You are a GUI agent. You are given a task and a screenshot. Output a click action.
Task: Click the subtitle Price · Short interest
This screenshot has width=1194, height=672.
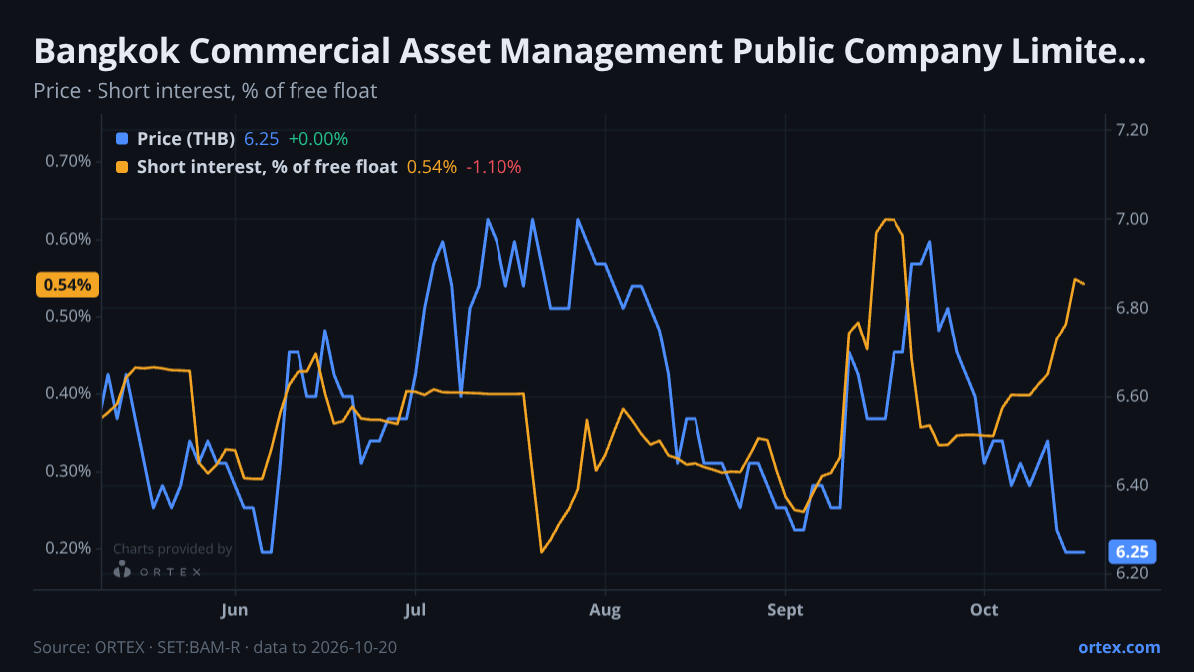pyautogui.click(x=205, y=91)
